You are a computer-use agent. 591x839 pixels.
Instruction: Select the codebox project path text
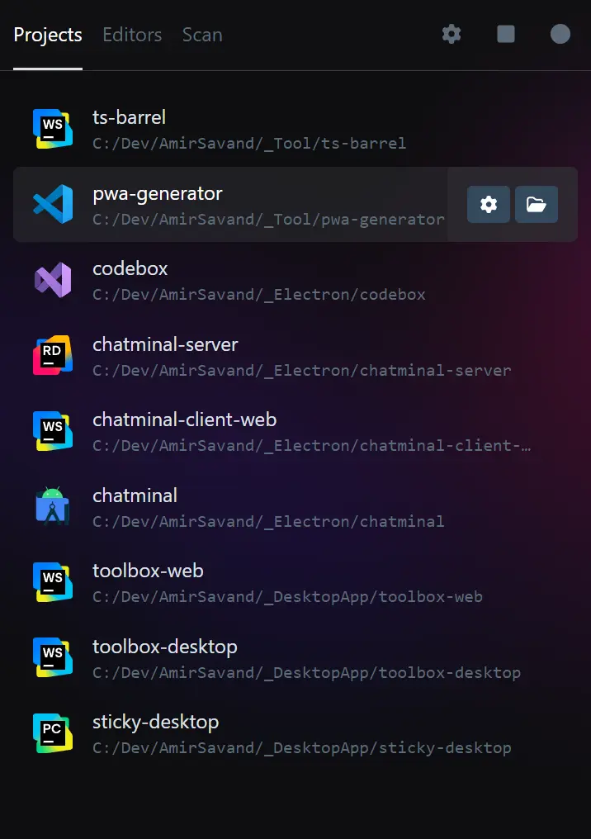tap(259, 295)
